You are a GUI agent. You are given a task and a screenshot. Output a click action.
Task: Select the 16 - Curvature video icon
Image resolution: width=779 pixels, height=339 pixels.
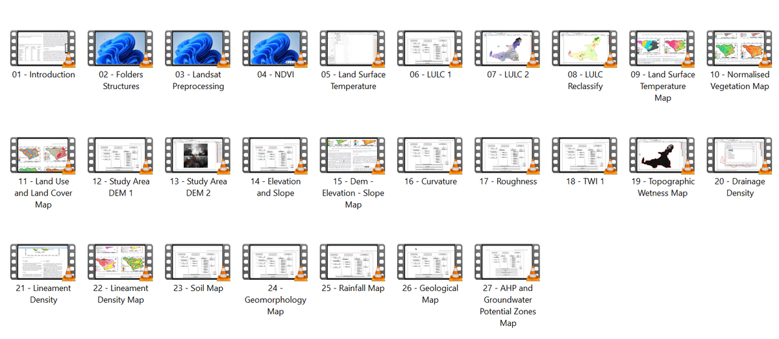pyautogui.click(x=430, y=156)
